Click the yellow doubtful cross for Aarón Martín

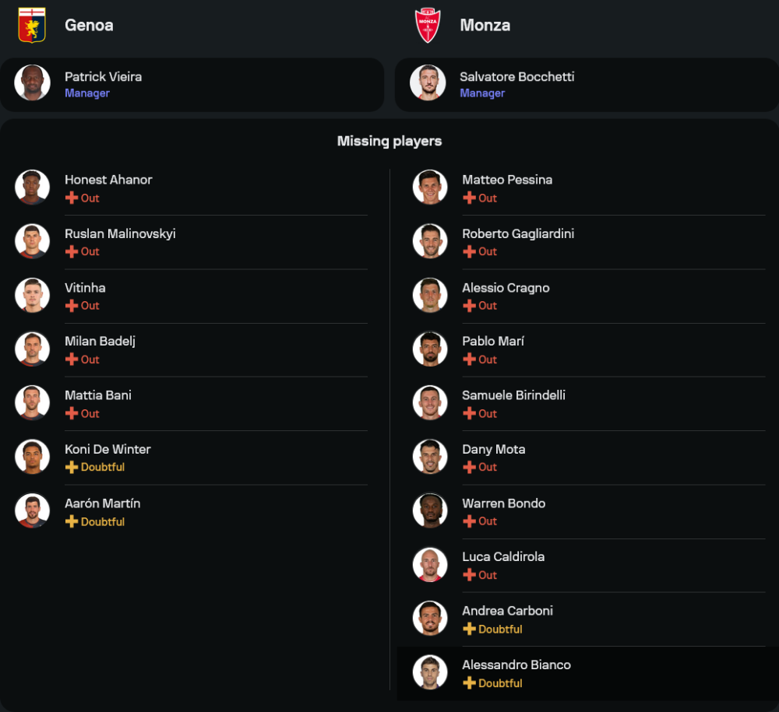[72, 521]
